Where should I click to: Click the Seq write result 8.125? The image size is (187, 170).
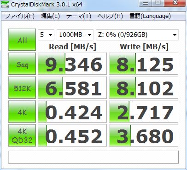pyautogui.click(x=144, y=64)
